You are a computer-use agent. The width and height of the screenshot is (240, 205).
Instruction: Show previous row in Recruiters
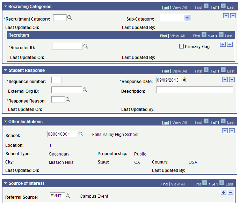point(204,35)
